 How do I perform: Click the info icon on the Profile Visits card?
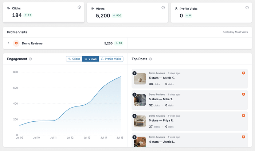[247, 8]
